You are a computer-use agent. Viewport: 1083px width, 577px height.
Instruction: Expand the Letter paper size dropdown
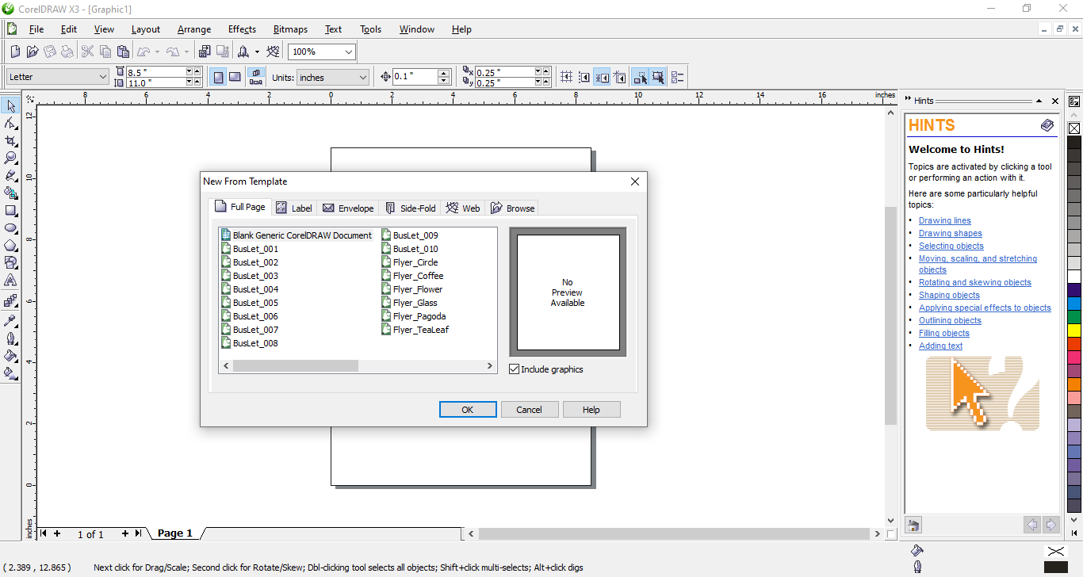tap(102, 77)
